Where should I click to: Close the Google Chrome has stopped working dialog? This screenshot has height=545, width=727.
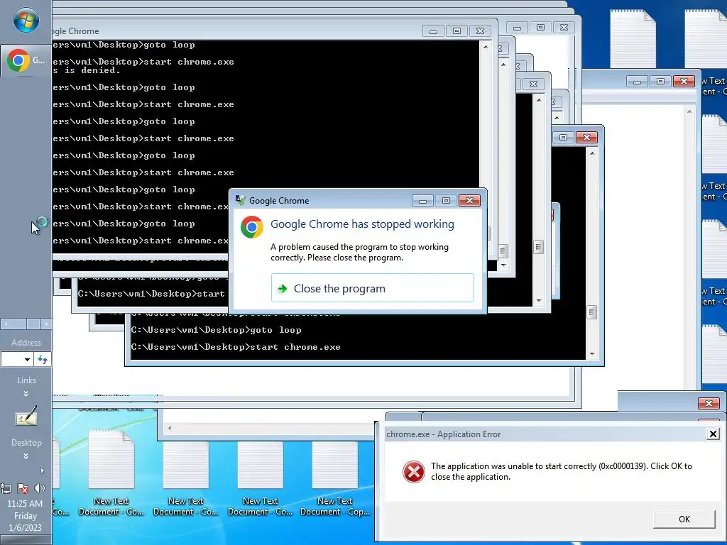point(469,200)
